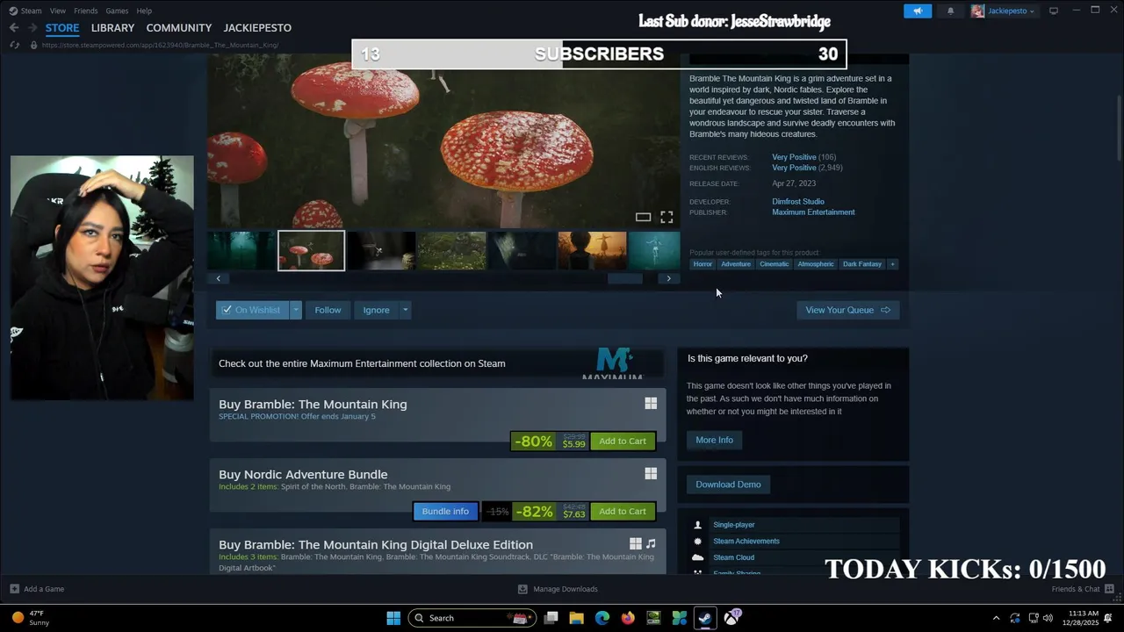Reload the store page
The image size is (1124, 632).
(x=15, y=45)
